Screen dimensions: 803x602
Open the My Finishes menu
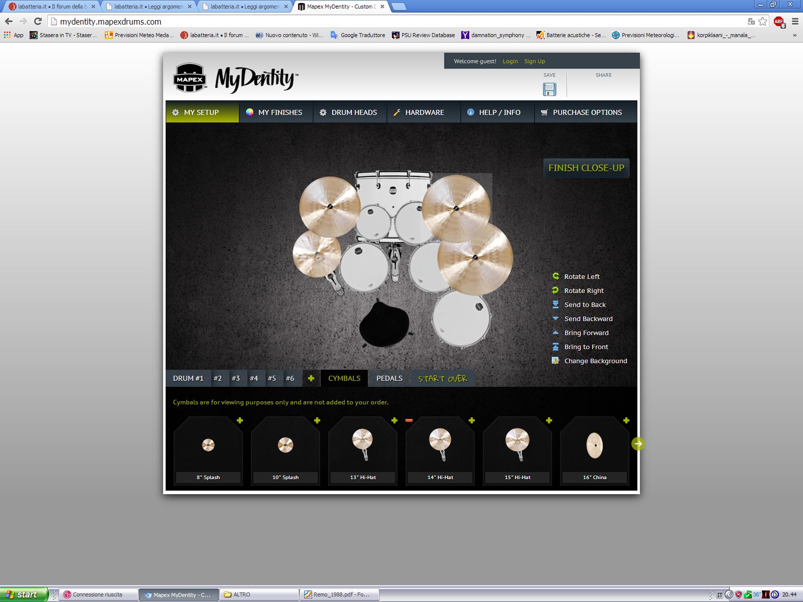275,112
